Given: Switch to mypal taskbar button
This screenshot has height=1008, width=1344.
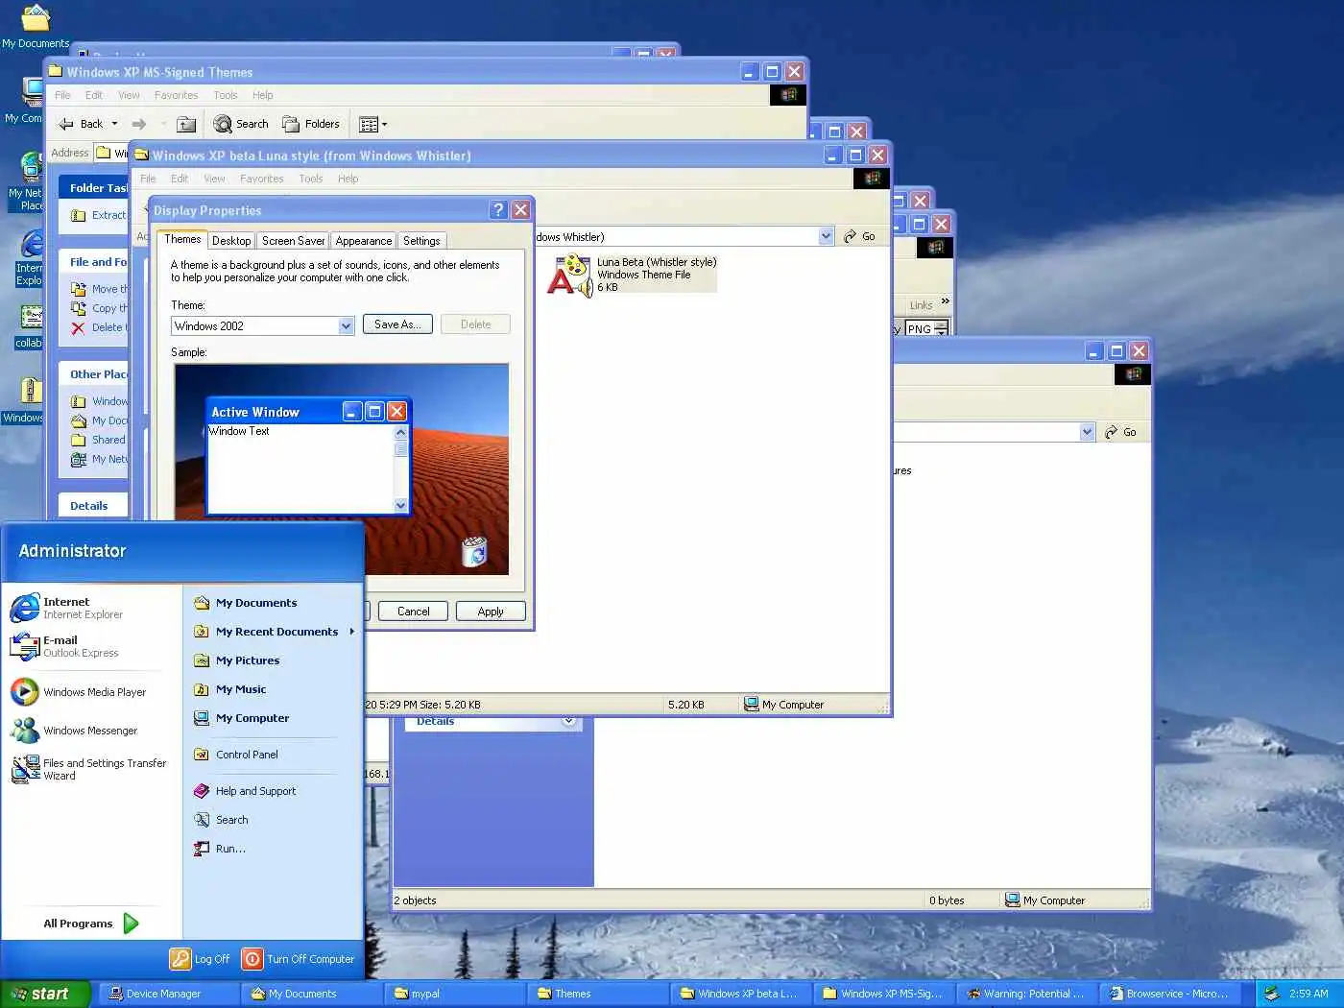Looking at the screenshot, I should click(x=454, y=994).
